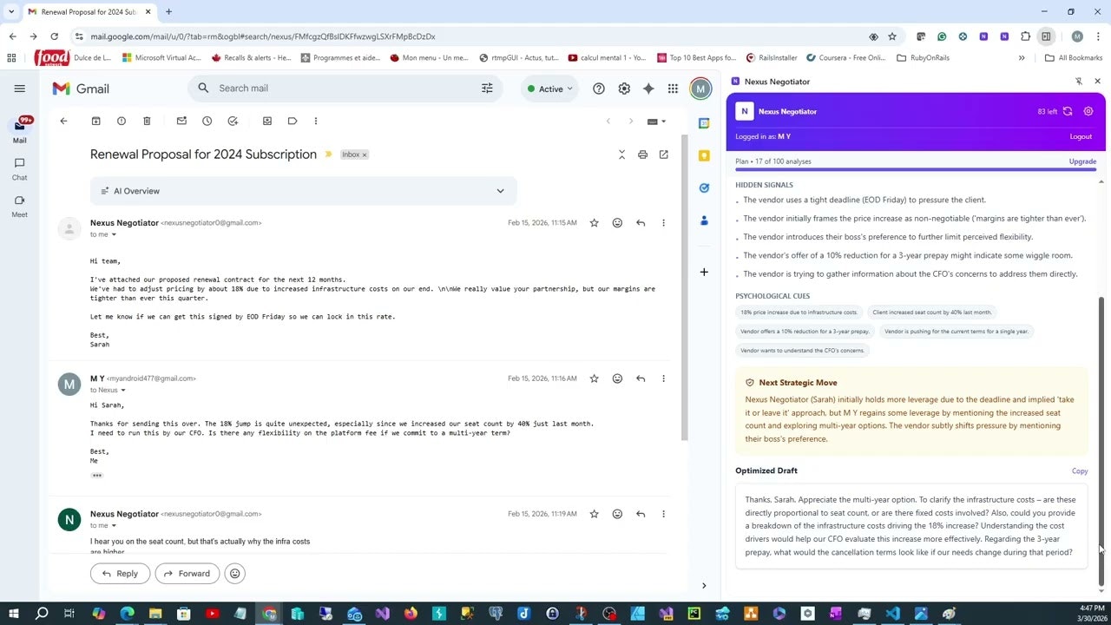Screen dimensions: 1111x625
Task: Expand recipient details with 'to me' chevron
Action: click(113, 234)
